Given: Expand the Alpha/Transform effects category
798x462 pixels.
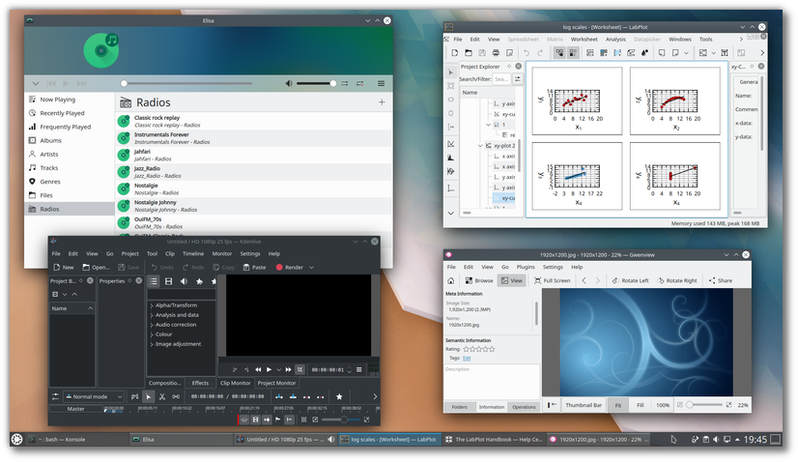Looking at the screenshot, I should (x=174, y=305).
